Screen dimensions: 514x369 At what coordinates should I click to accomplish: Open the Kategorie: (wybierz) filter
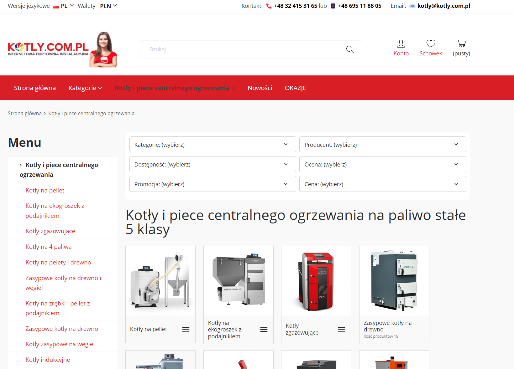point(212,144)
